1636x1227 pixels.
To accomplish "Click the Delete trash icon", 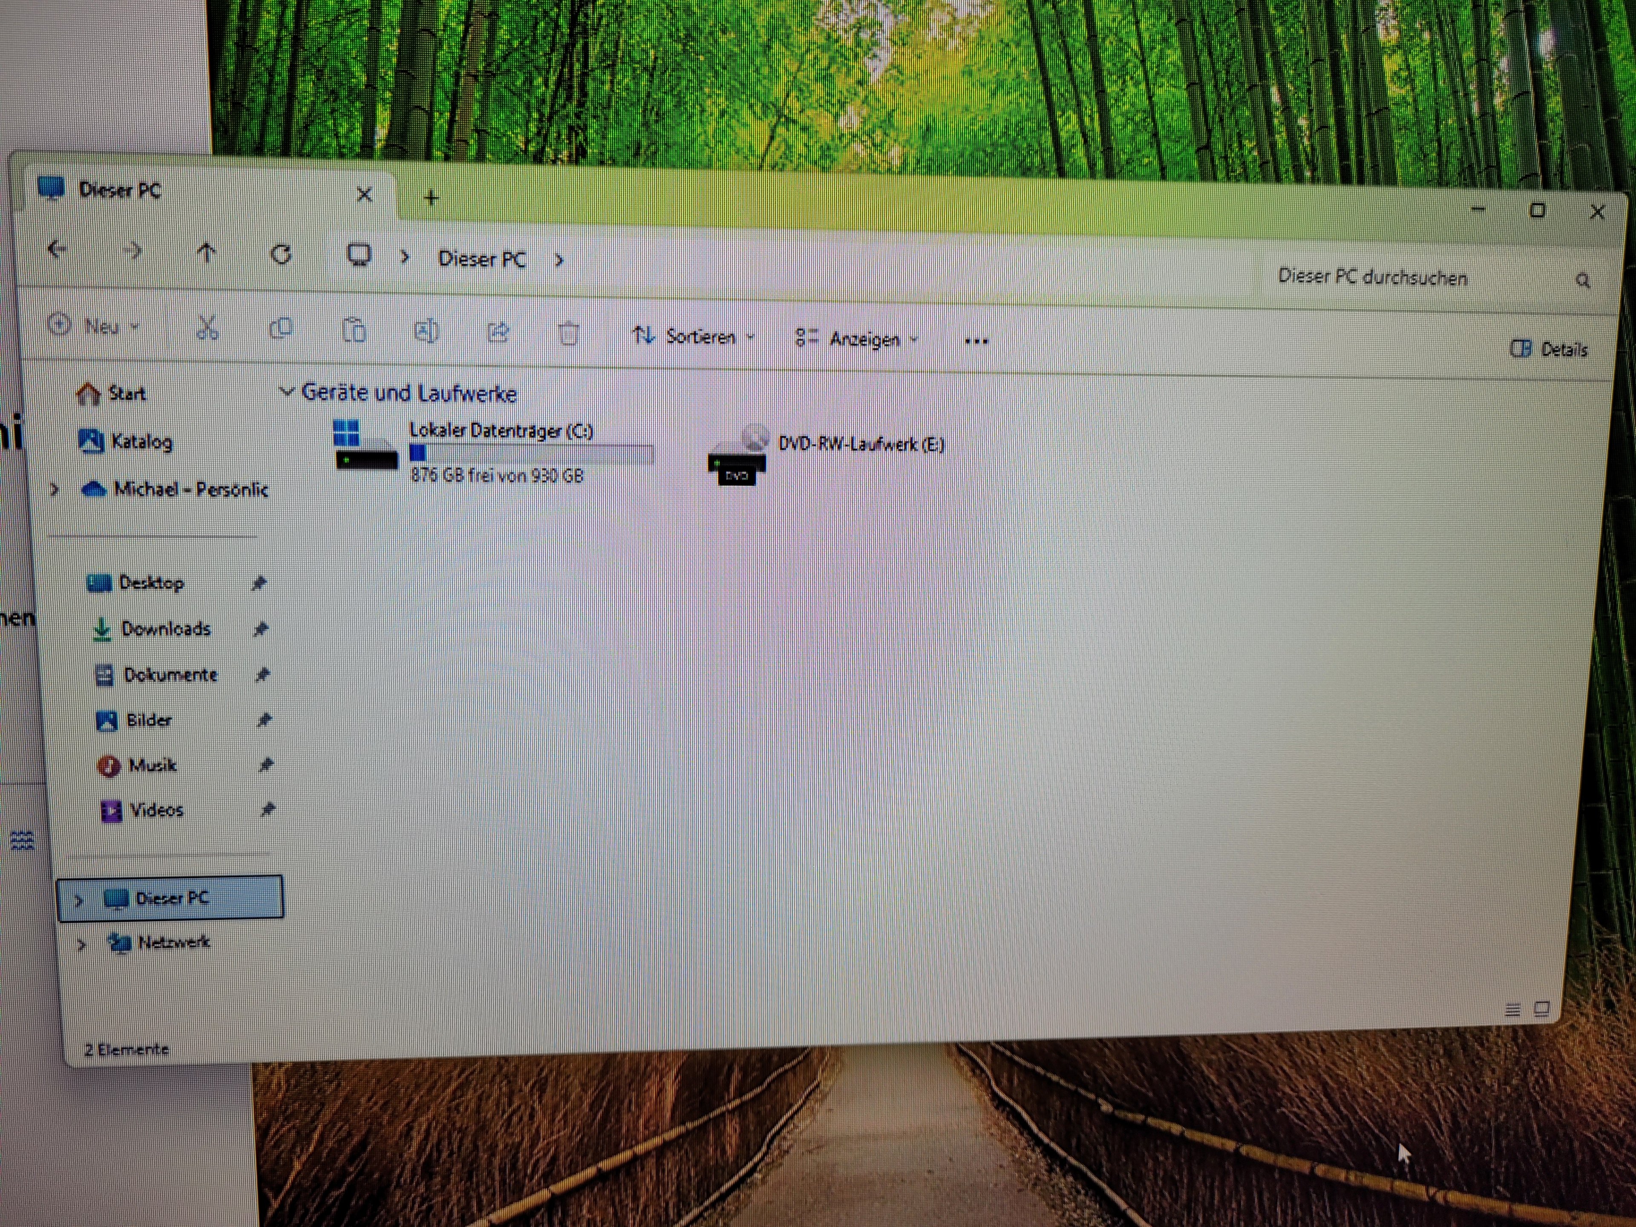I will [x=569, y=334].
